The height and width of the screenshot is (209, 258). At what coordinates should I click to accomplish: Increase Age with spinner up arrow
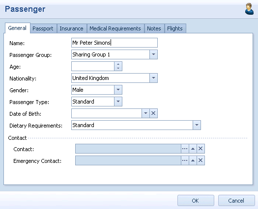pos(118,64)
